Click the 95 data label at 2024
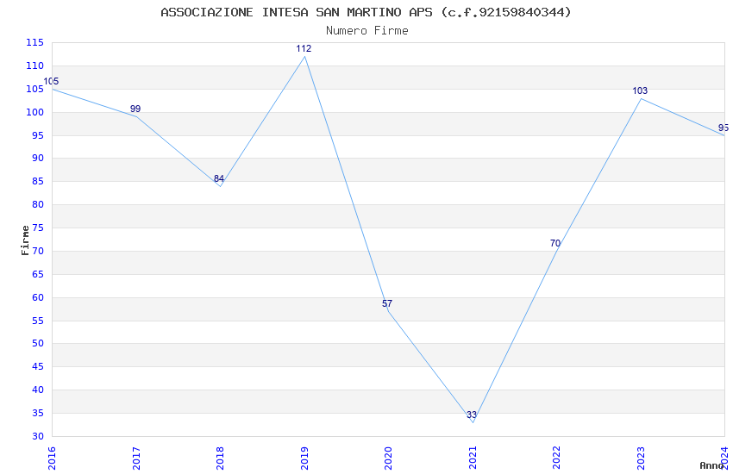733x474 pixels. coord(724,128)
